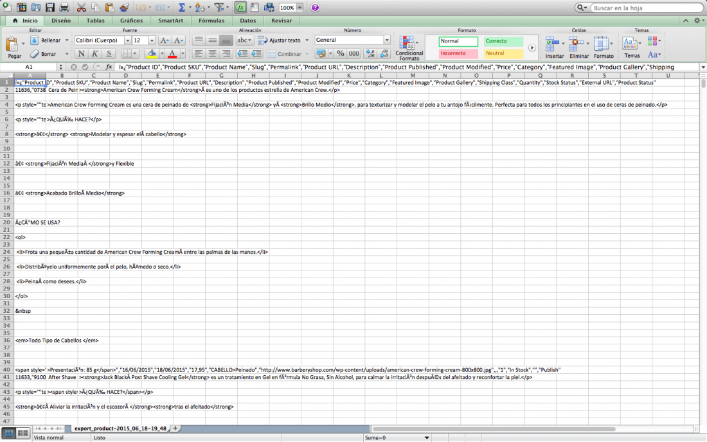The width and height of the screenshot is (707, 442).
Task: Open the Fórmulas tab
Action: (x=211, y=21)
